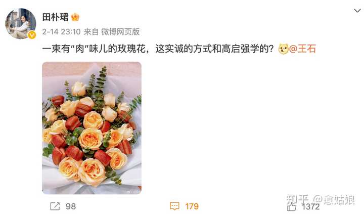Open the rose bouquet image
Image resolution: width=364 pixels, height=214 pixels.
pos(92,128)
